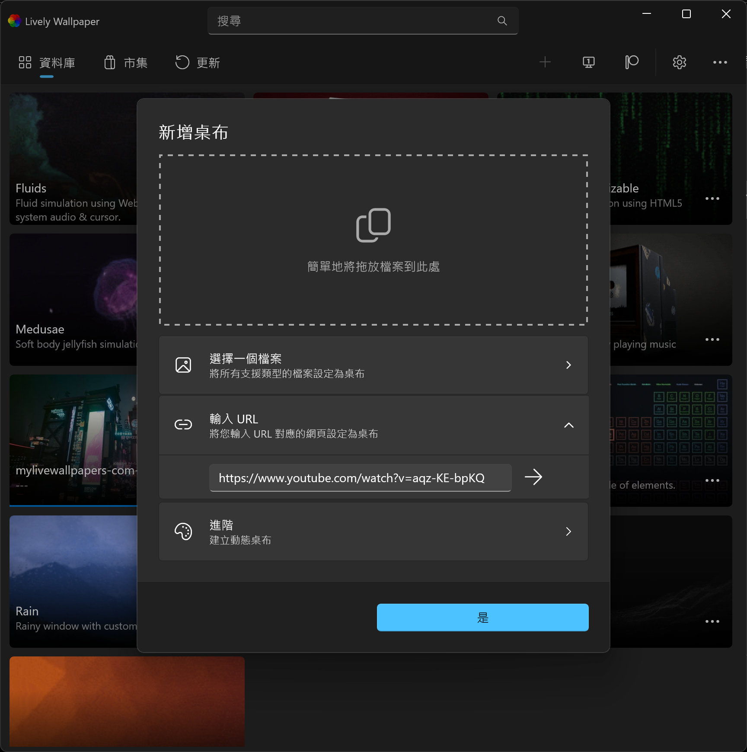
Task: Focus the 搜尋 search box
Action: click(x=363, y=21)
